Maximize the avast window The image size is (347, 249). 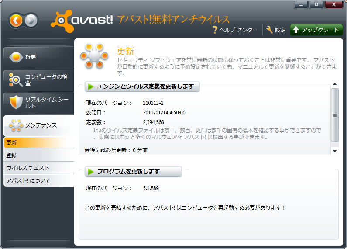pyautogui.click(x=316, y=5)
